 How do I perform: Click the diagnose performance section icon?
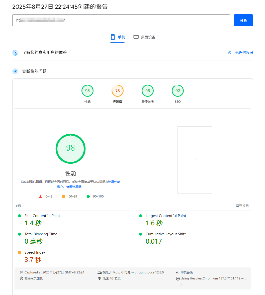coord(15,71)
